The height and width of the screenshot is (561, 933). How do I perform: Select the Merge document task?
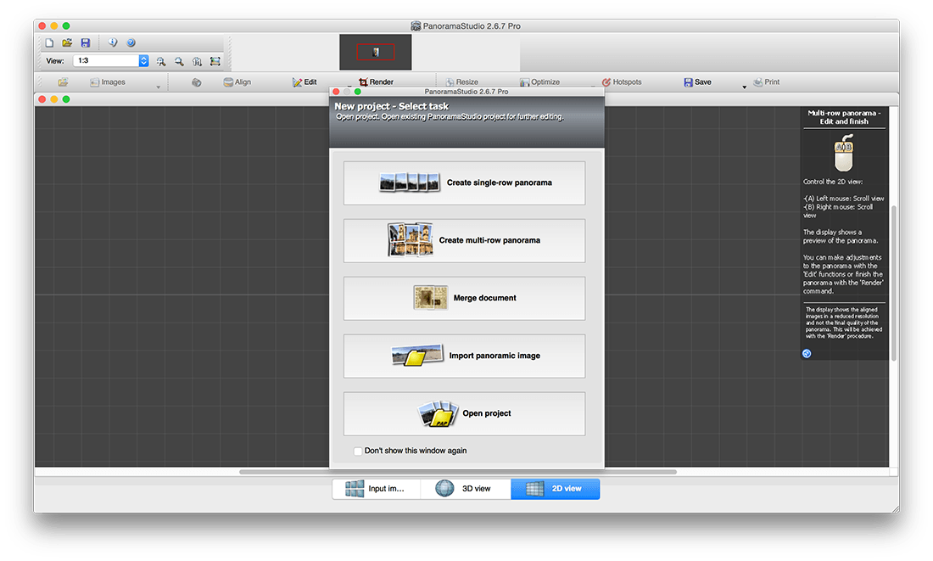(x=464, y=299)
